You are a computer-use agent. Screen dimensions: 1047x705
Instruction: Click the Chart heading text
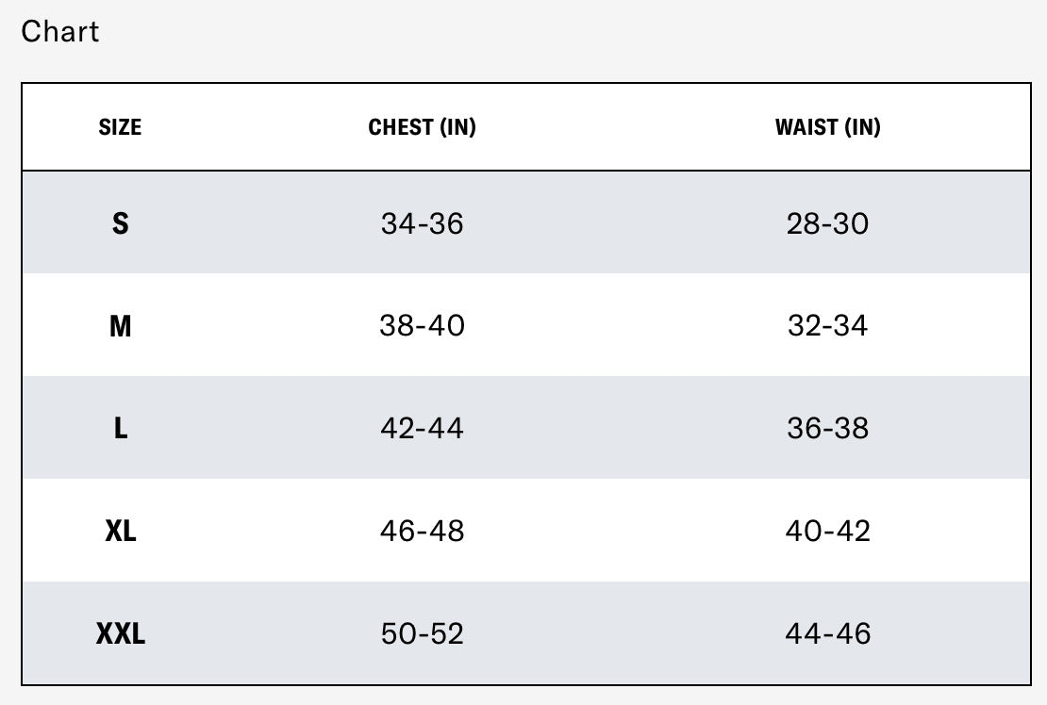coord(59,31)
